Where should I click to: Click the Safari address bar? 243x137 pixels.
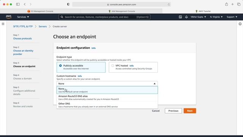pyautogui.click(x=122, y=5)
